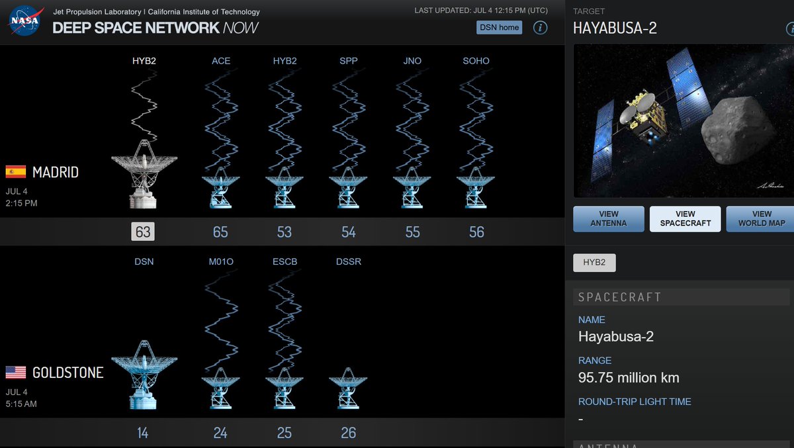
Task: Click the Jet Propulsion Laboratory header text
Action: coord(156,12)
